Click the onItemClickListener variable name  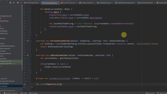tap(59, 78)
